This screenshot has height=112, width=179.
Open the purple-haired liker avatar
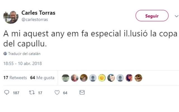pyautogui.click(x=129, y=78)
